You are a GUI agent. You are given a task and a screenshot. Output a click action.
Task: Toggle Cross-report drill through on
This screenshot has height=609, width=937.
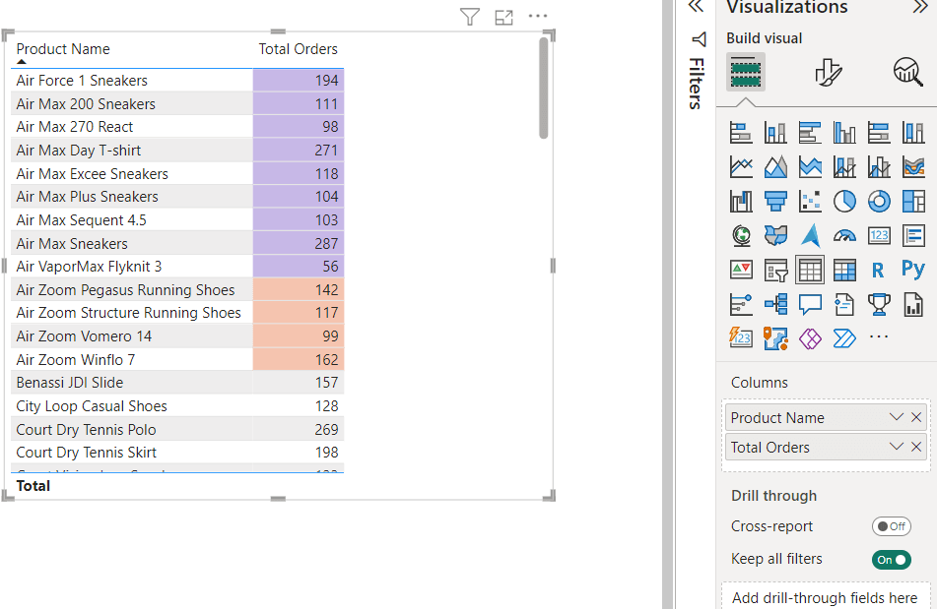[x=891, y=526]
